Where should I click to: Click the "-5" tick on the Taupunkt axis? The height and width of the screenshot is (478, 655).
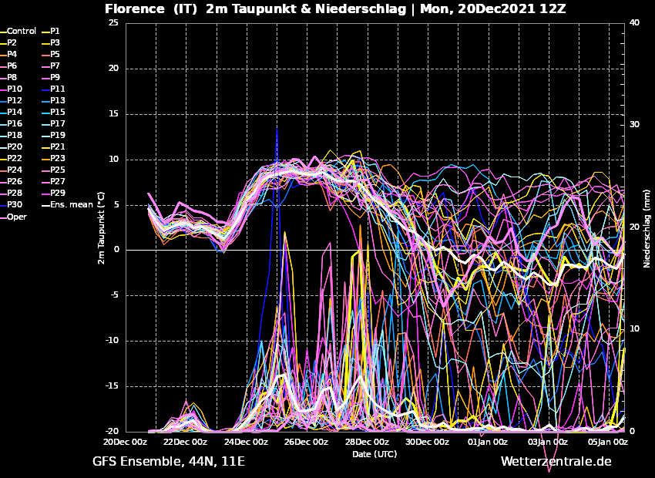(x=115, y=295)
